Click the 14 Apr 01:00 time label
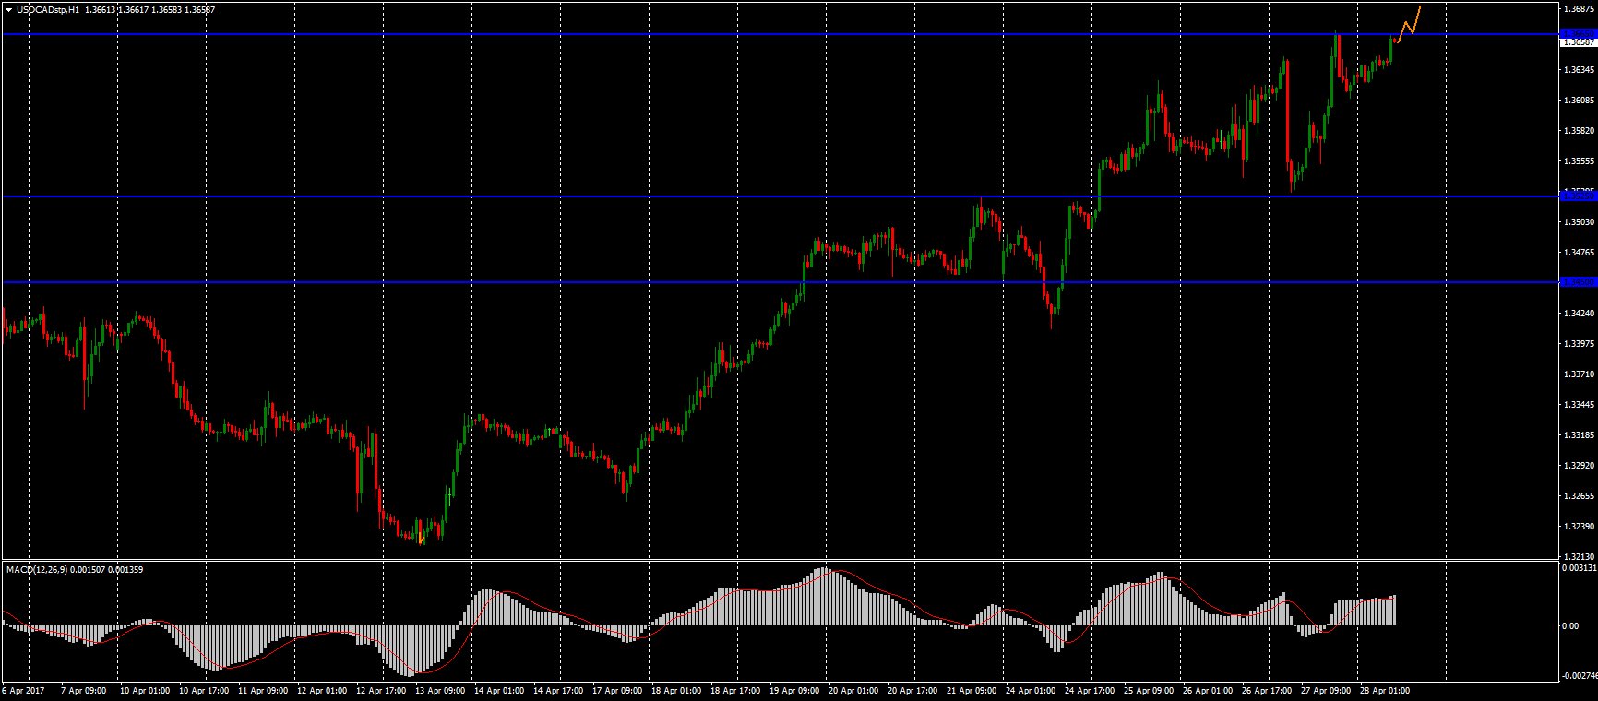Viewport: 1598px width, 701px height. 499,690
